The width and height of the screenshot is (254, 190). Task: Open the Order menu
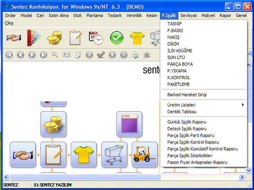pyautogui.click(x=10, y=16)
